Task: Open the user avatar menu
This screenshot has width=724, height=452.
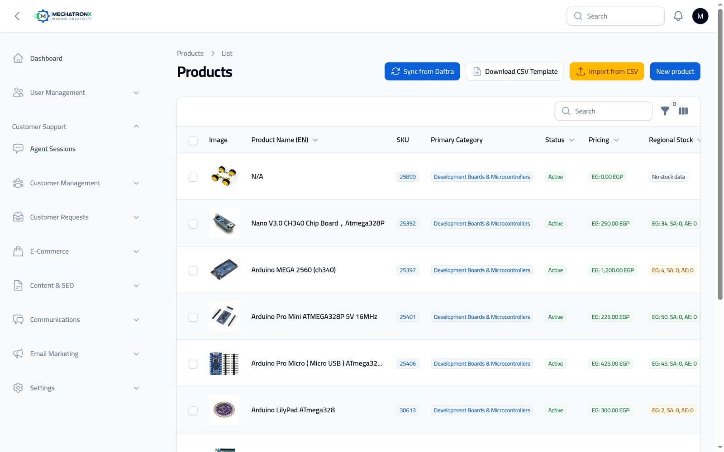Action: click(700, 16)
